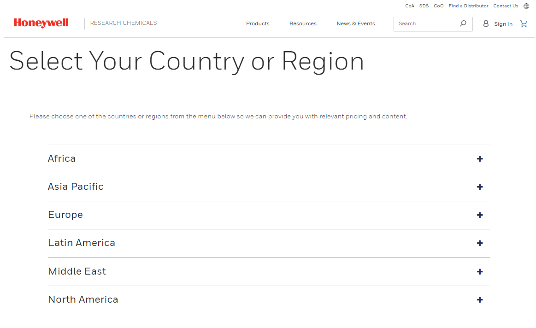
Task: Click the Sign In link
Action: 503,24
